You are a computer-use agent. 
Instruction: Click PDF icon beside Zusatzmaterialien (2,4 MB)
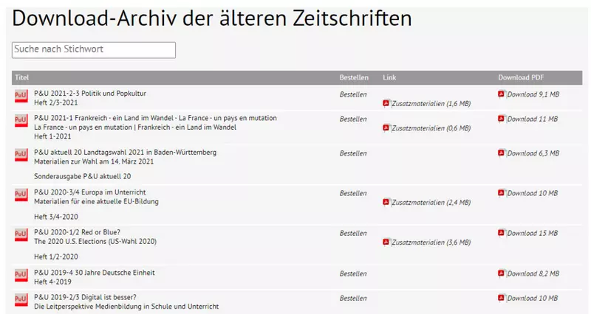[x=386, y=202]
